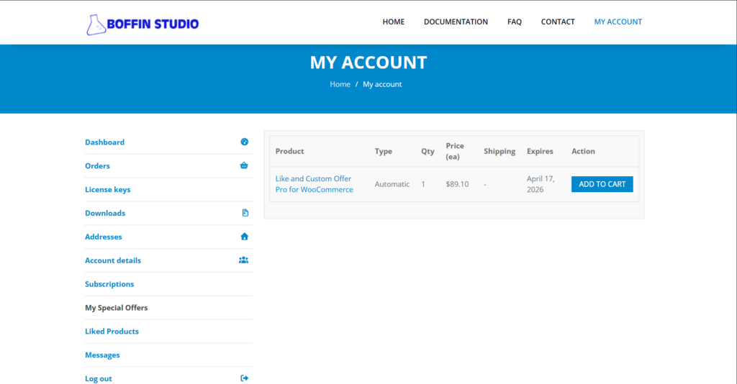This screenshot has height=384, width=737.
Task: Go to Subscriptions section
Action: click(109, 284)
